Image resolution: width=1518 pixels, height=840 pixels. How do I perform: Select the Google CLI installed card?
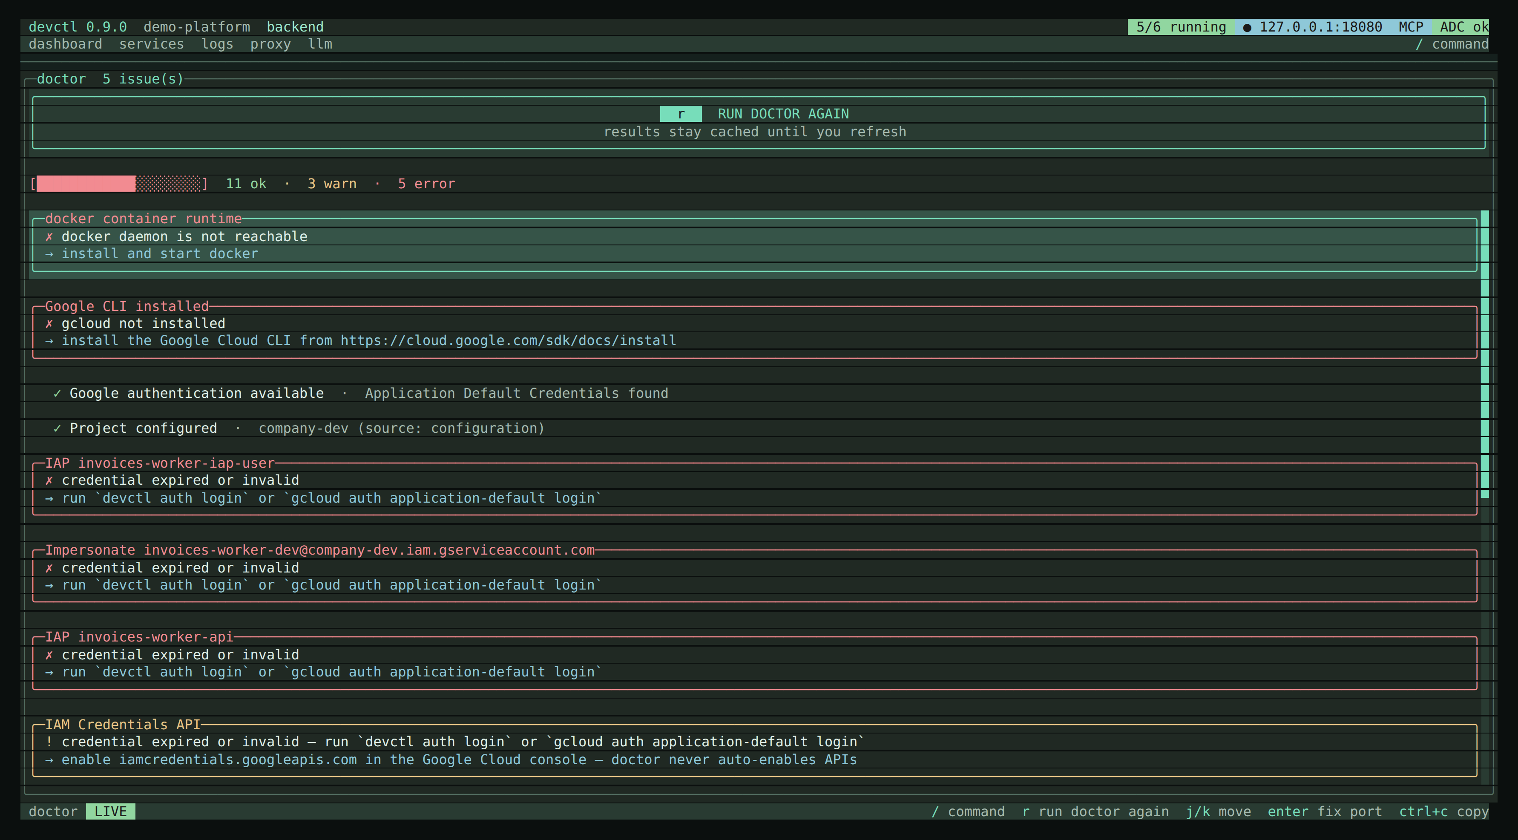pyautogui.click(x=754, y=332)
